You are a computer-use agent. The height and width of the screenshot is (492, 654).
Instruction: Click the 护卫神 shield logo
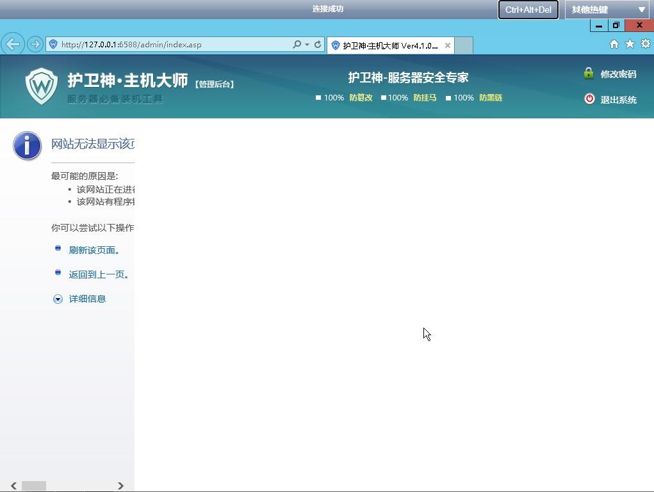click(42, 86)
